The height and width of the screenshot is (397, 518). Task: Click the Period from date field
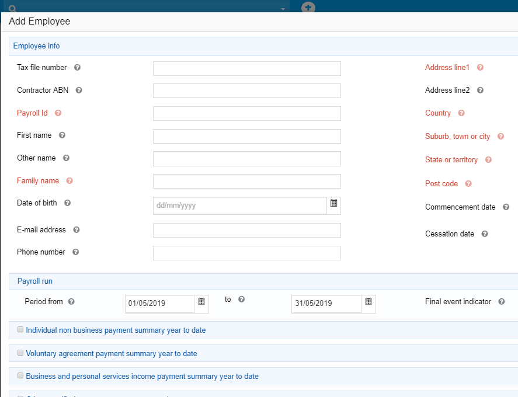tap(159, 304)
